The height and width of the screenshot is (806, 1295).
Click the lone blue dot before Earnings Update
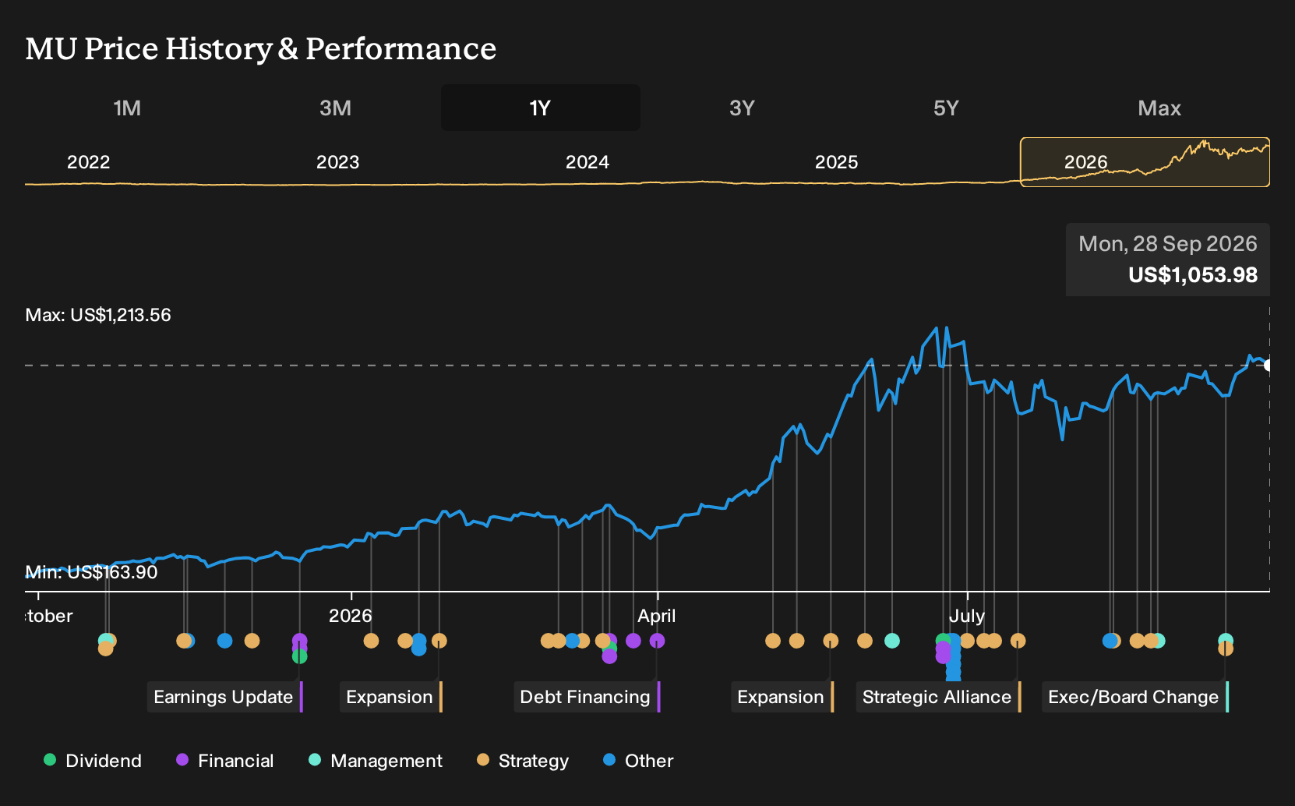pos(224,641)
